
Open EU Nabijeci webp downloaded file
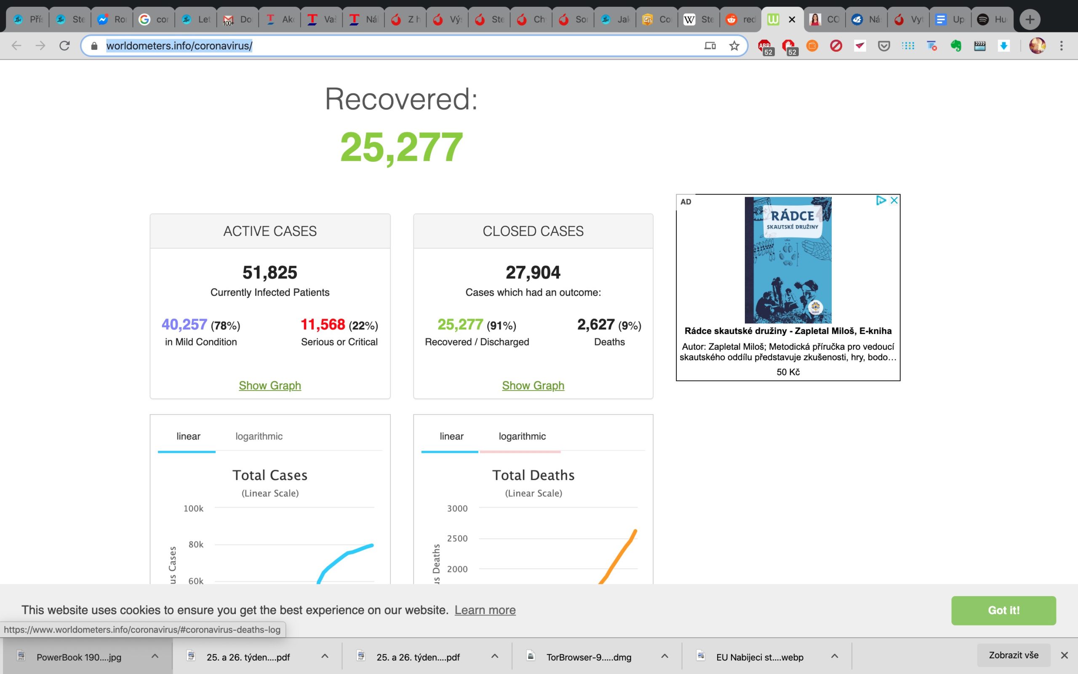click(x=760, y=657)
